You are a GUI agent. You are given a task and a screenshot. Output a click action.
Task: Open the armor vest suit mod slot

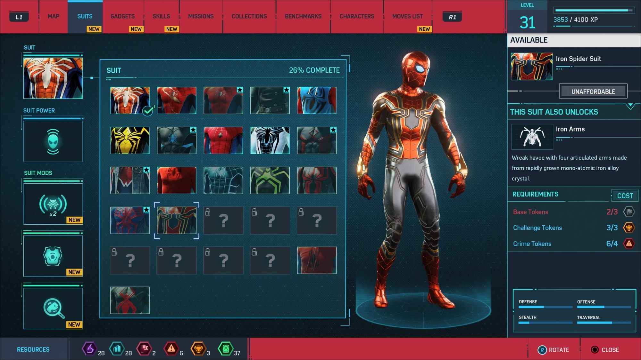coord(53,256)
